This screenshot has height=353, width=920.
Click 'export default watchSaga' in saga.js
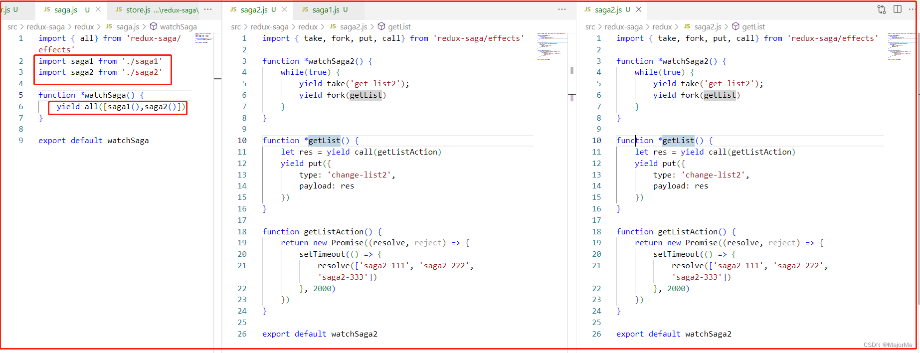pyautogui.click(x=93, y=141)
